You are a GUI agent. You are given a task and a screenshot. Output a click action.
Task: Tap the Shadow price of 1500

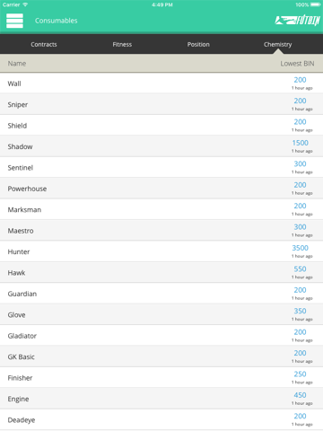point(301,143)
